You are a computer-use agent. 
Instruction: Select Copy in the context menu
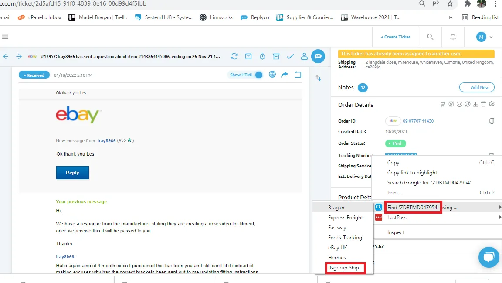(x=437, y=163)
